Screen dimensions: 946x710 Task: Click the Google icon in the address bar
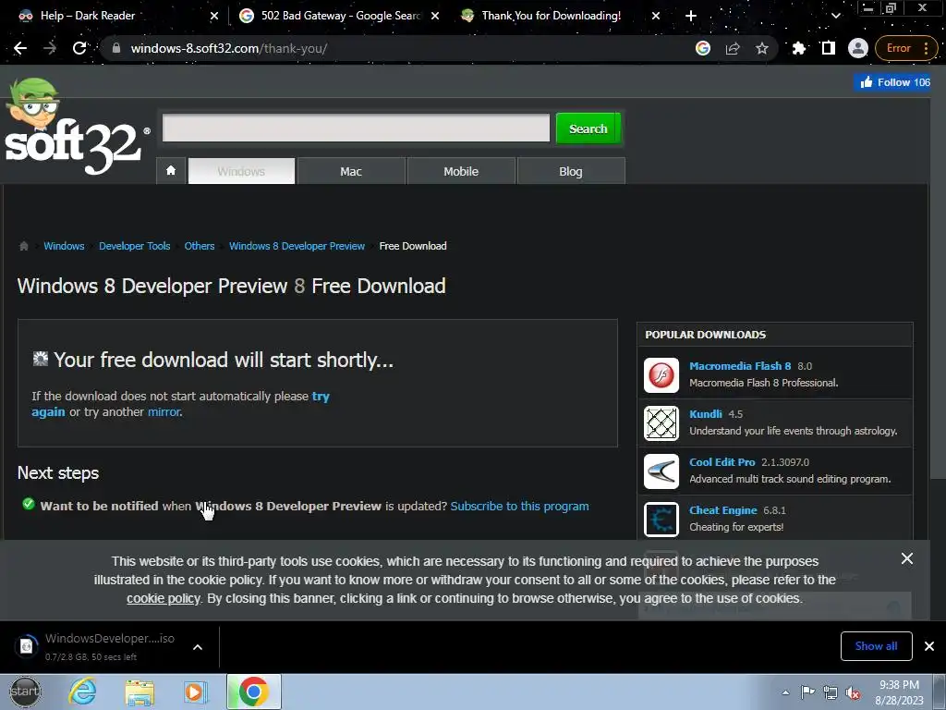[x=703, y=48]
